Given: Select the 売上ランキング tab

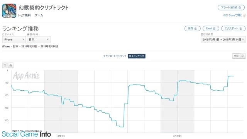Looking at the screenshot, I should (137, 56).
